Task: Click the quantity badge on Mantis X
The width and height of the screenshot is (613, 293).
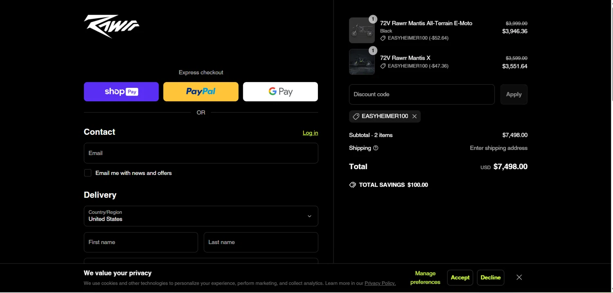Action: [373, 51]
